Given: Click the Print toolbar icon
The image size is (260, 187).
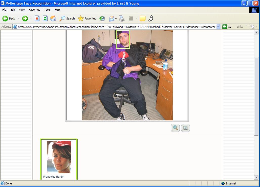Looking at the screenshot, I should tap(122, 18).
